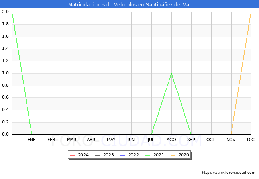
Task: Click the OCT month axis label
Action: (211, 140)
